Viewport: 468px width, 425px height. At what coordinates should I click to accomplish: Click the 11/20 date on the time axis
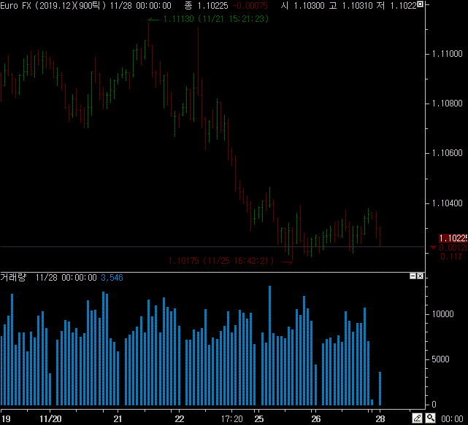(x=50, y=419)
